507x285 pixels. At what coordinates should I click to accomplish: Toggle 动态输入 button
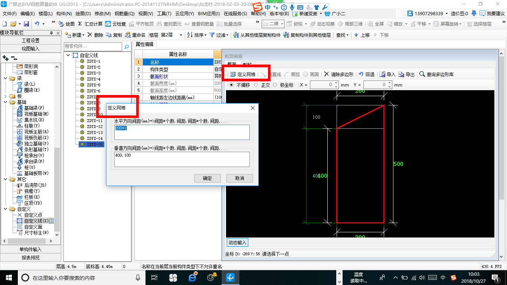point(237,242)
